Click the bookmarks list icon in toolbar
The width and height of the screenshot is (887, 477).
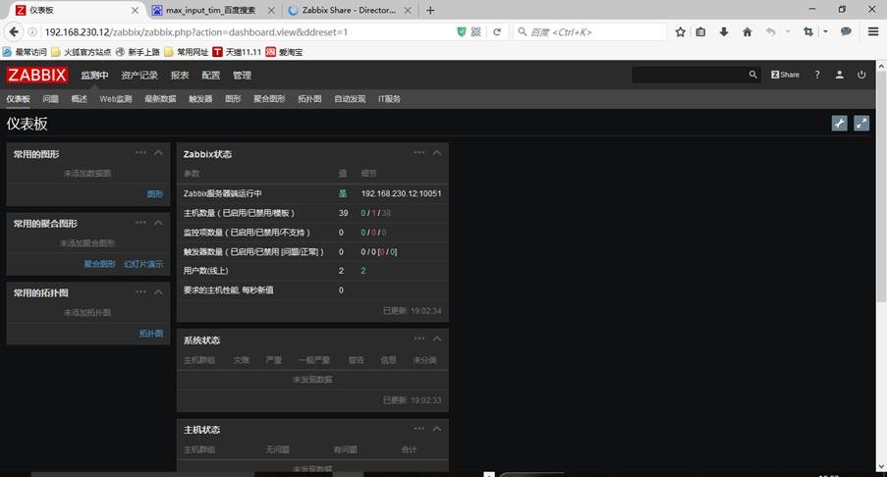tap(700, 32)
